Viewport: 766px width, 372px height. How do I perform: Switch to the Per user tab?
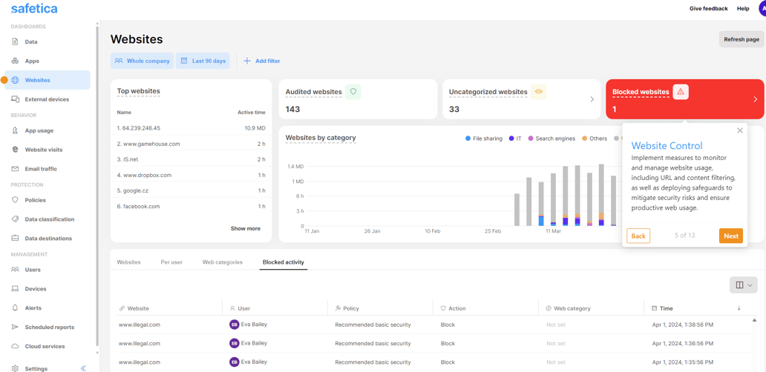tap(171, 262)
